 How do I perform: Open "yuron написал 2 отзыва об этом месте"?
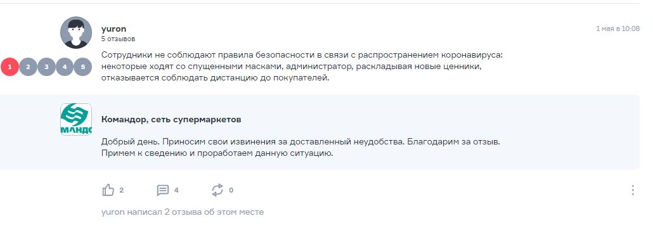pyautogui.click(x=183, y=212)
